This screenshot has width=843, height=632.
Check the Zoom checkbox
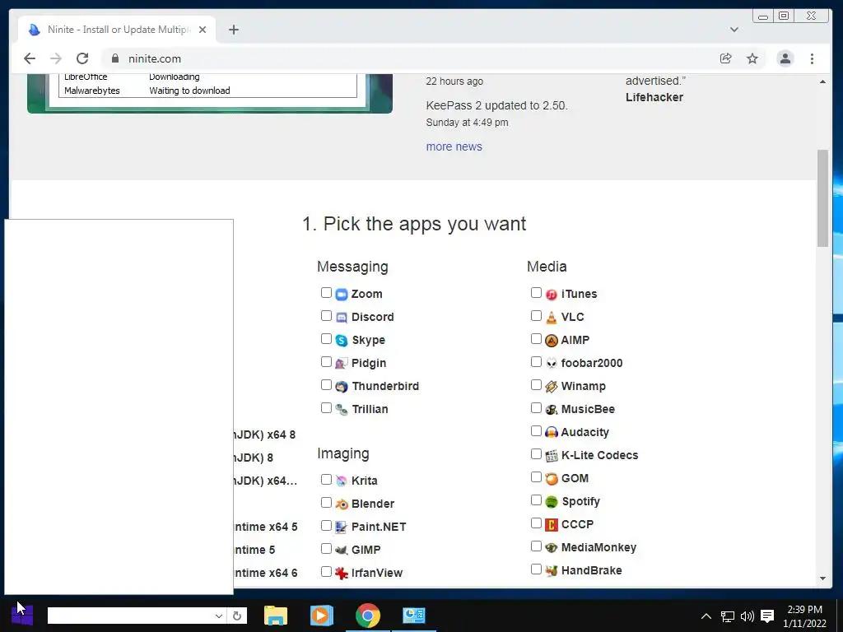click(x=326, y=293)
